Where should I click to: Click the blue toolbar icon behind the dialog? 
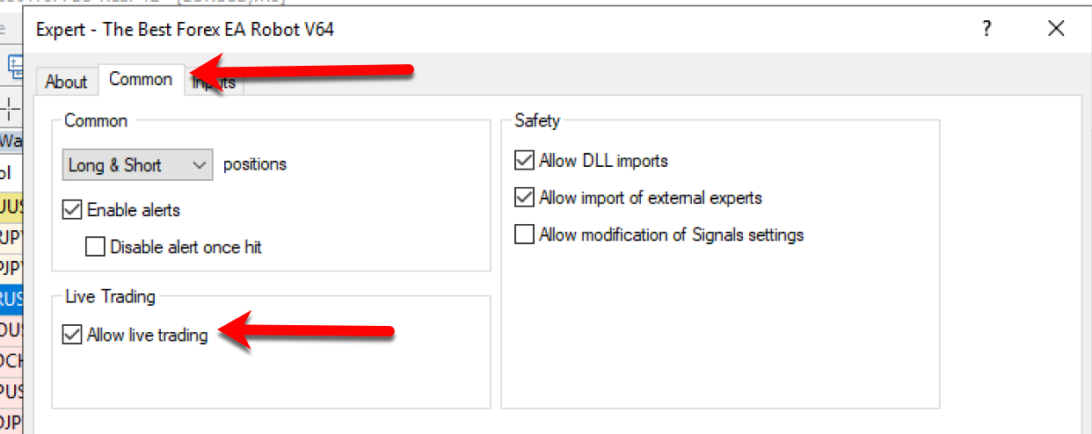tap(15, 65)
